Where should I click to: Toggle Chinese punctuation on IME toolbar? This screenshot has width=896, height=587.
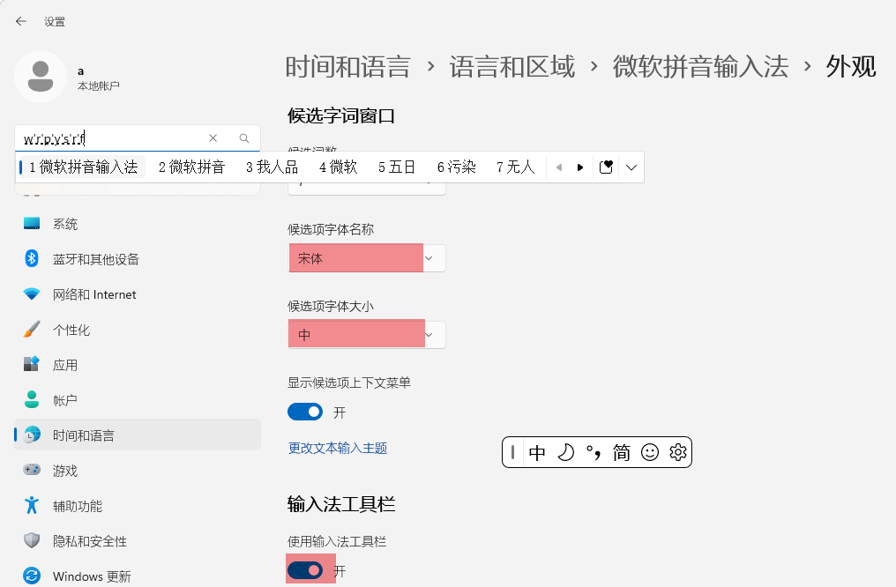click(594, 453)
